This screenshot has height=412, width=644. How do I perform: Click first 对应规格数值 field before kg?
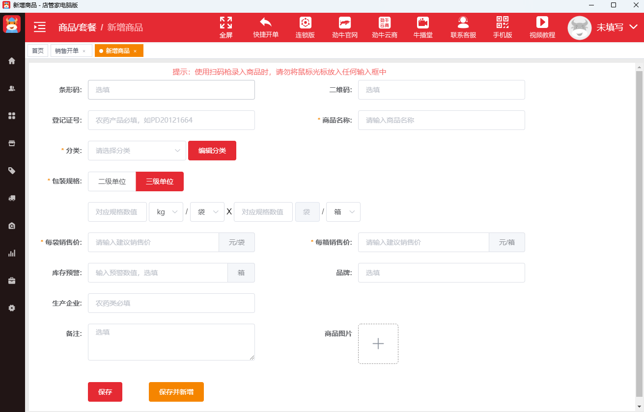click(117, 212)
